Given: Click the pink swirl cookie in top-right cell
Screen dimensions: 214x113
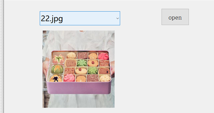Looking at the screenshot, I should (x=104, y=56).
